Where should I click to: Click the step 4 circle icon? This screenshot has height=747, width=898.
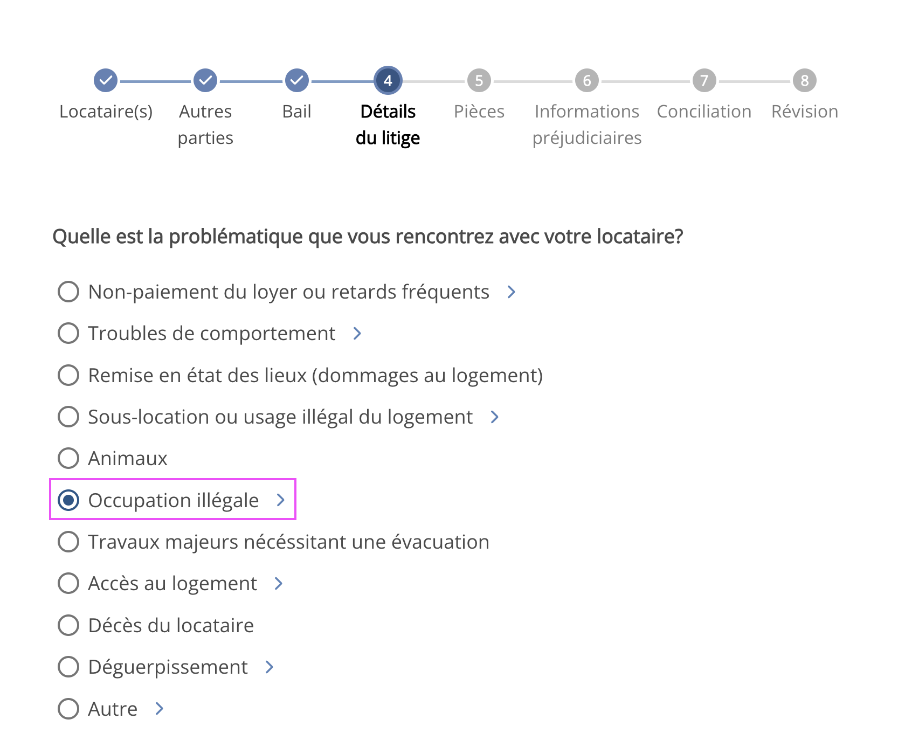point(388,81)
